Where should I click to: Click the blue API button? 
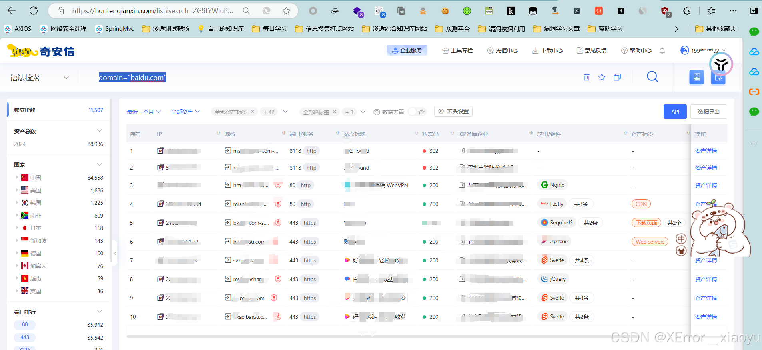point(675,112)
